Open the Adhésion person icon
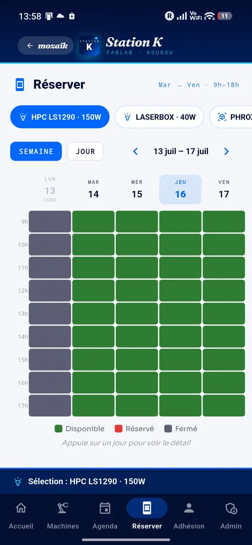Image resolution: width=252 pixels, height=545 pixels. 189,508
